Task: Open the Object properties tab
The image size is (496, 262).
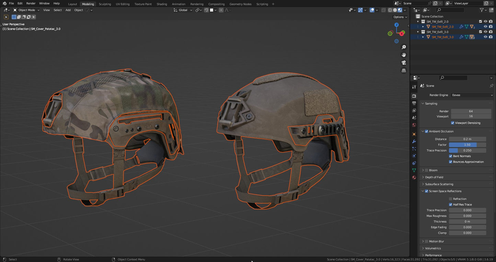Action: point(414,134)
